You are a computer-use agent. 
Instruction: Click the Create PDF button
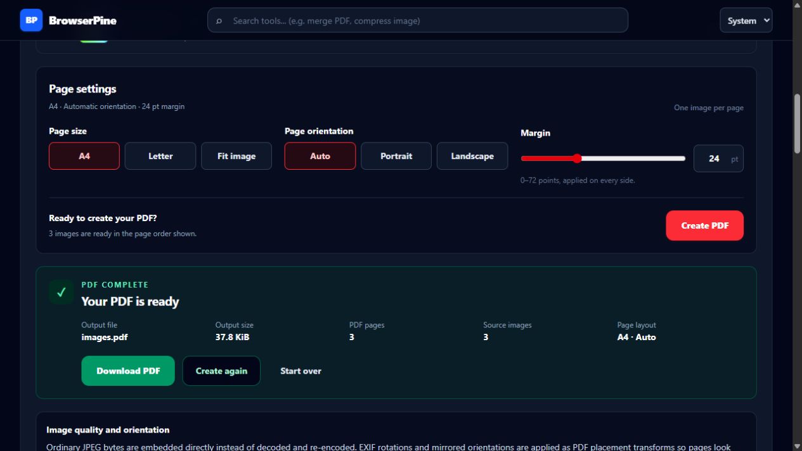[x=704, y=225]
